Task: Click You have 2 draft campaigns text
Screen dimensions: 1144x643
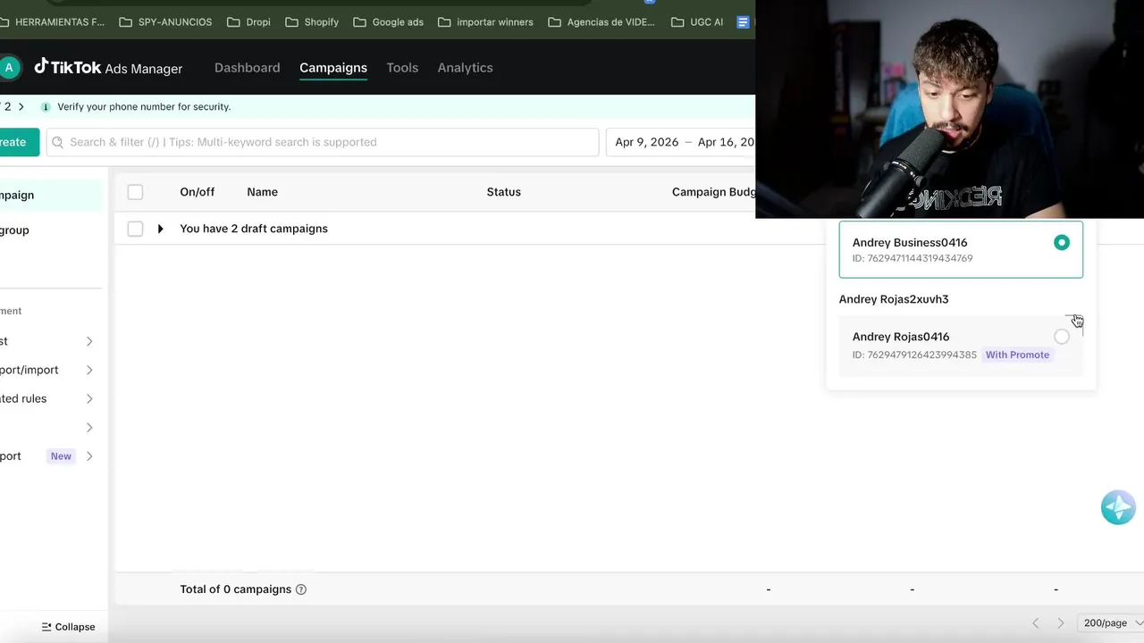Action: [254, 229]
